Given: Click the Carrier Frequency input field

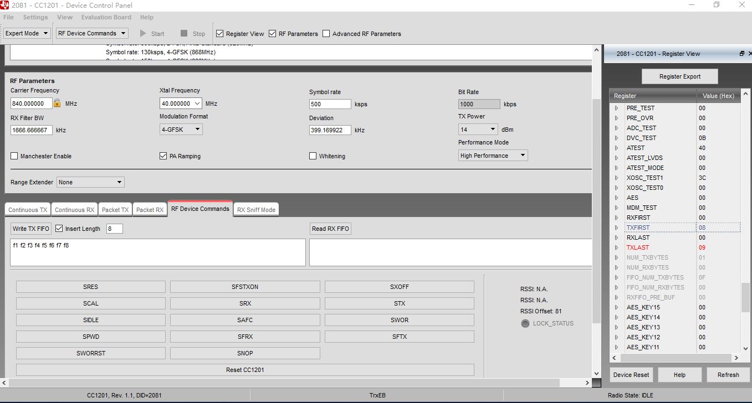Looking at the screenshot, I should point(32,104).
